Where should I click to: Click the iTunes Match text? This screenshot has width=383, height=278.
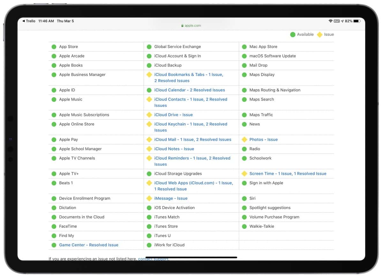coord(167,217)
